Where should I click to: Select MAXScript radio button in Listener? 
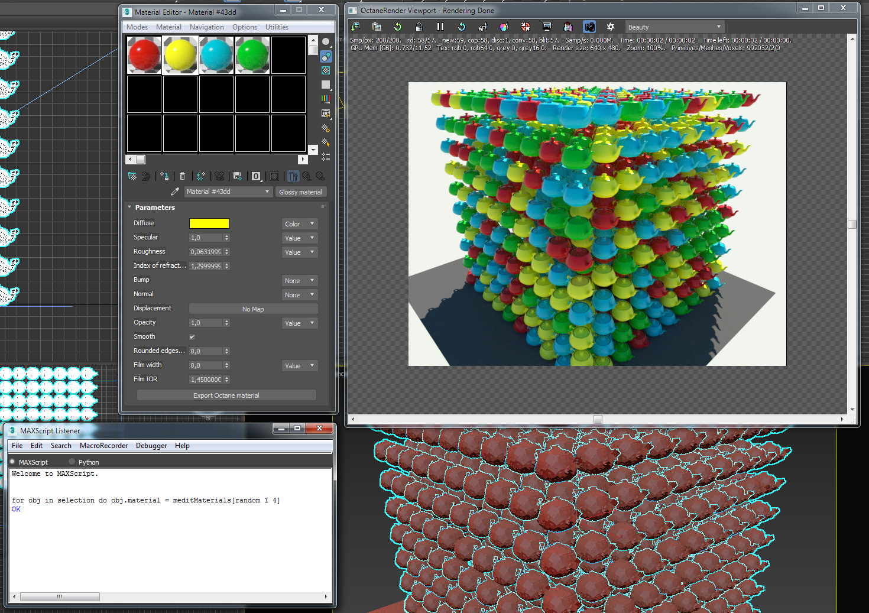coord(12,462)
